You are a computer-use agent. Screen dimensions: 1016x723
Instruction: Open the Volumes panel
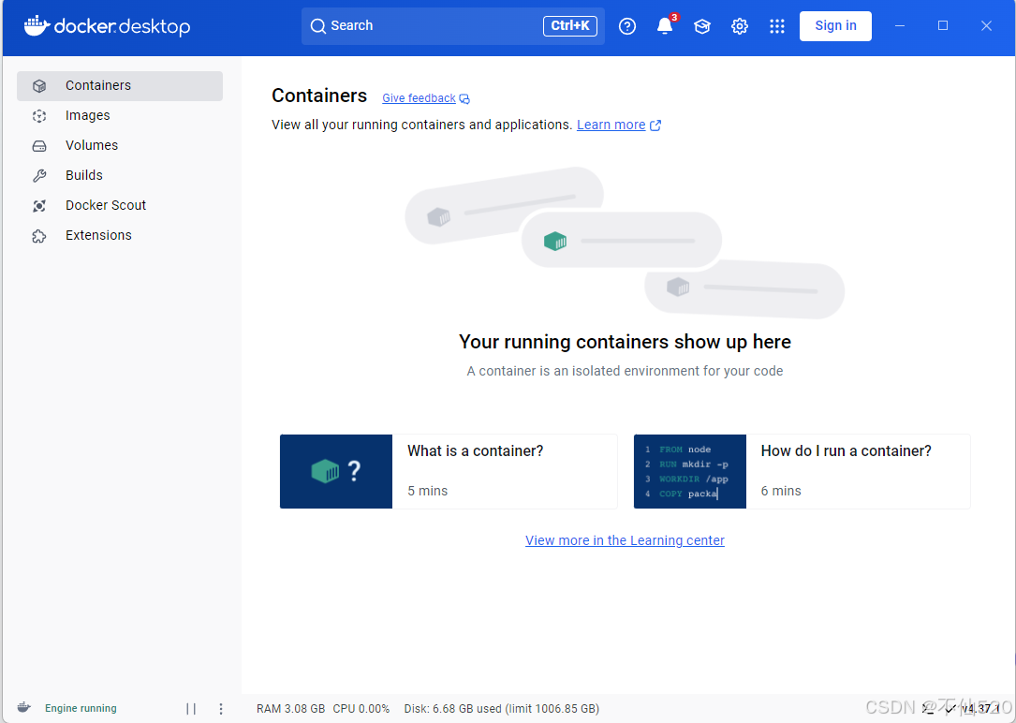[x=89, y=145]
